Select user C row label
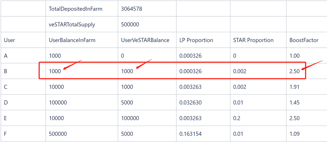Image resolution: width=327 pixels, height=143 pixels. point(6,87)
